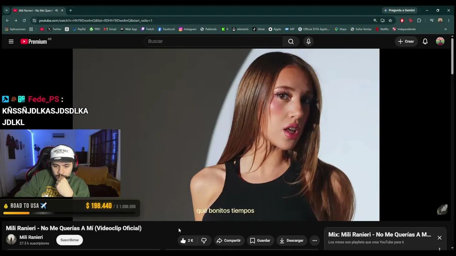
Task: Start voice search with the microphone
Action: 309,41
